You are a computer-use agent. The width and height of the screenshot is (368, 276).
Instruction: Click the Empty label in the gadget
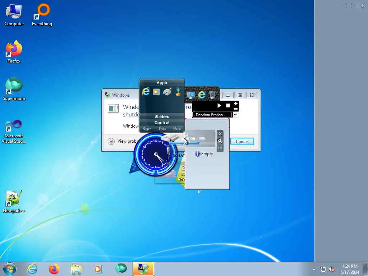(207, 154)
